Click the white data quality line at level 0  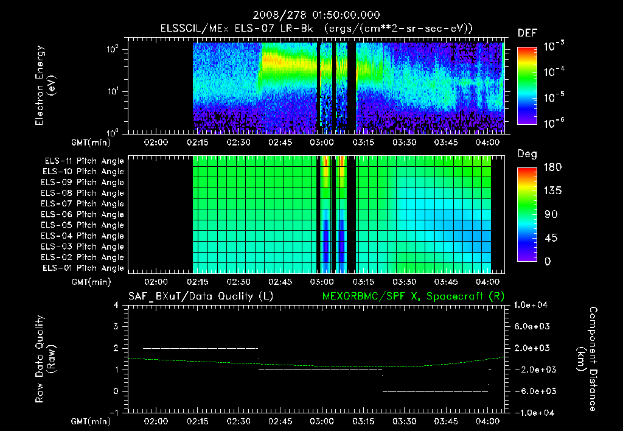[435, 391]
